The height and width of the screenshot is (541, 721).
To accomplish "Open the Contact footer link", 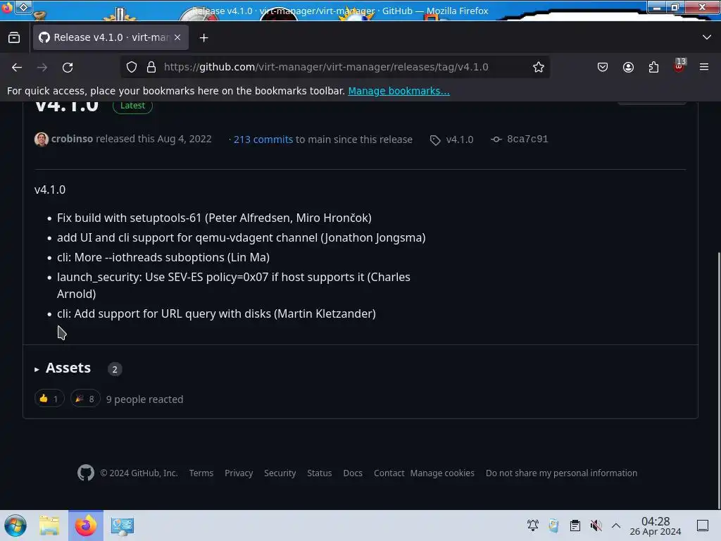I will click(x=389, y=473).
